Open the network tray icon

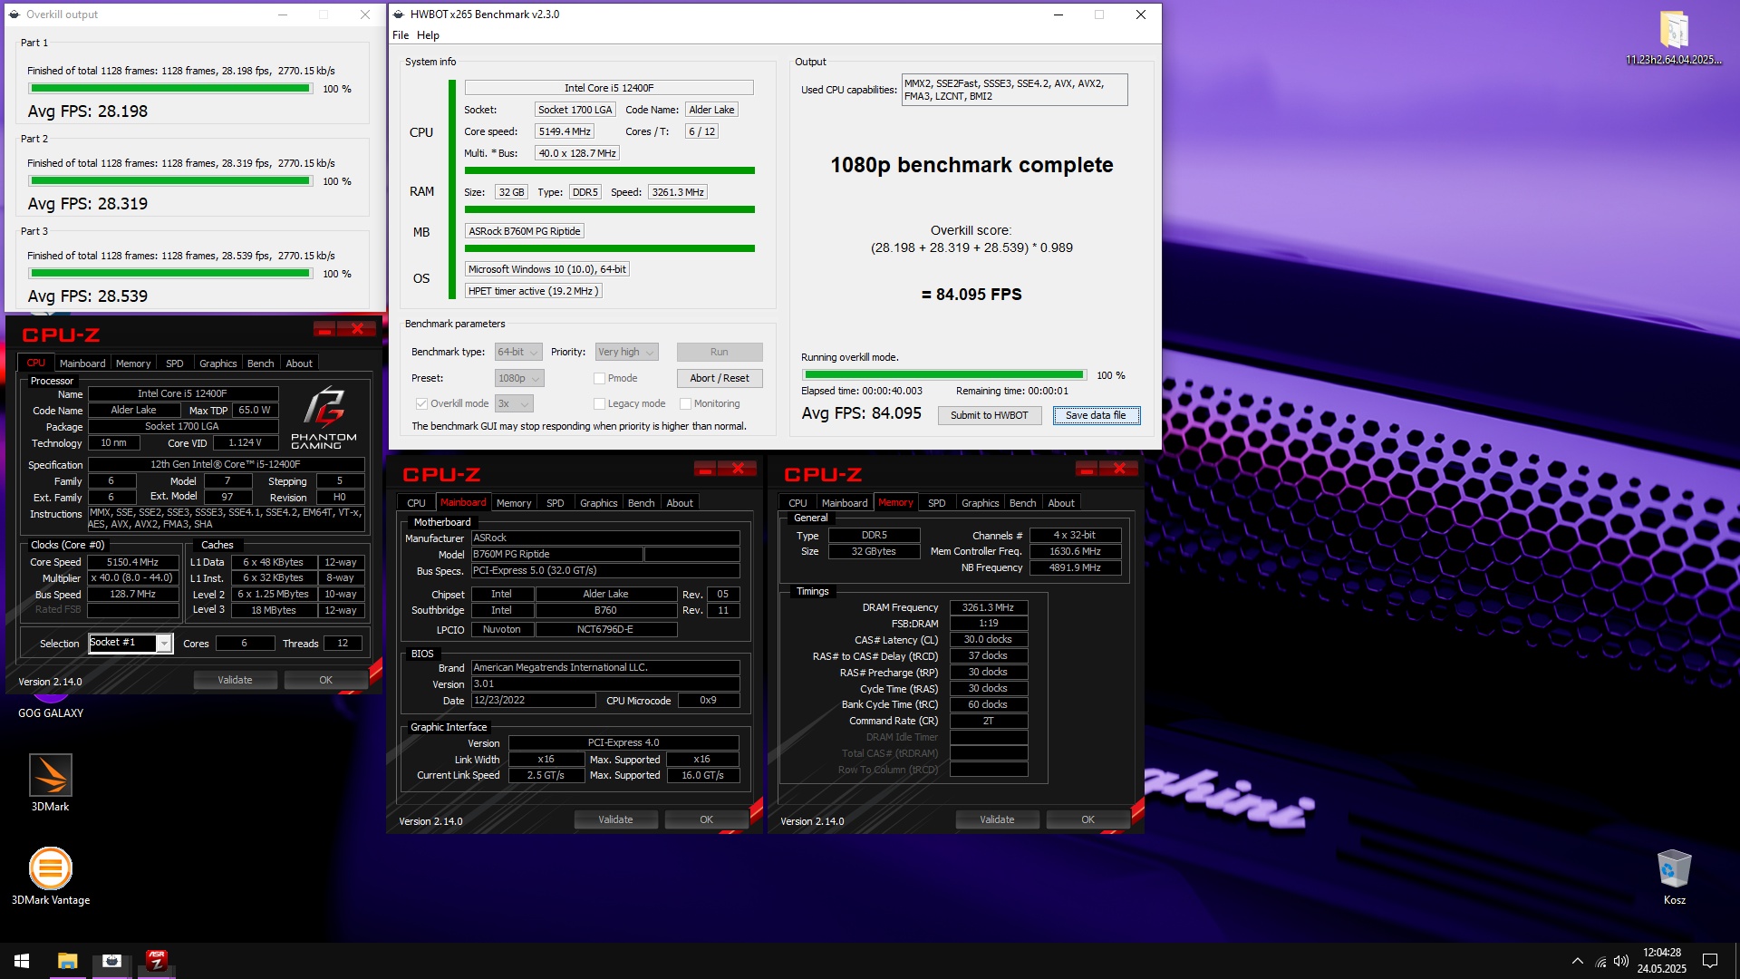click(1600, 961)
